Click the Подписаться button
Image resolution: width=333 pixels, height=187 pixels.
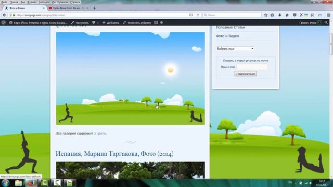246,74
